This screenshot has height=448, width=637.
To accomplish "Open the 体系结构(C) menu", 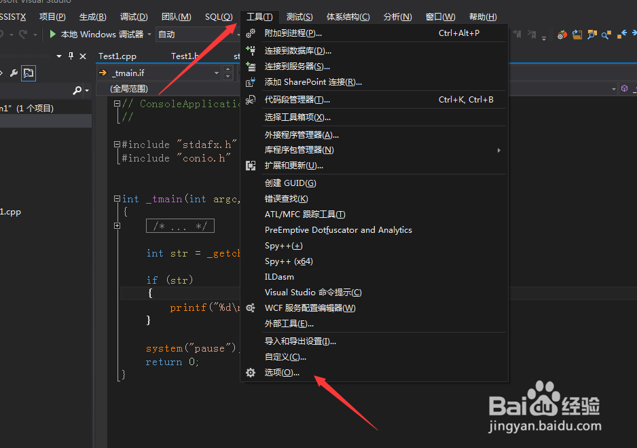I will point(348,17).
